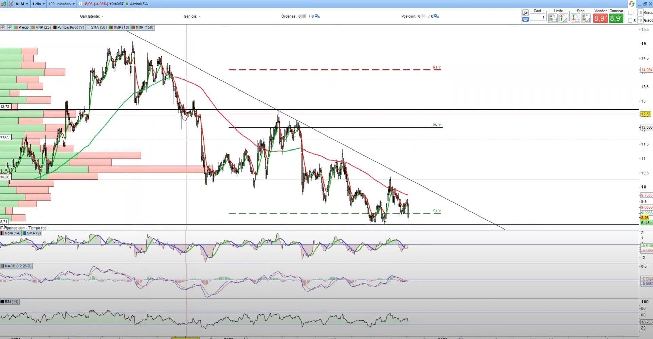Select the Precio indicator label
This screenshot has height=339, width=653.
pos(21,27)
